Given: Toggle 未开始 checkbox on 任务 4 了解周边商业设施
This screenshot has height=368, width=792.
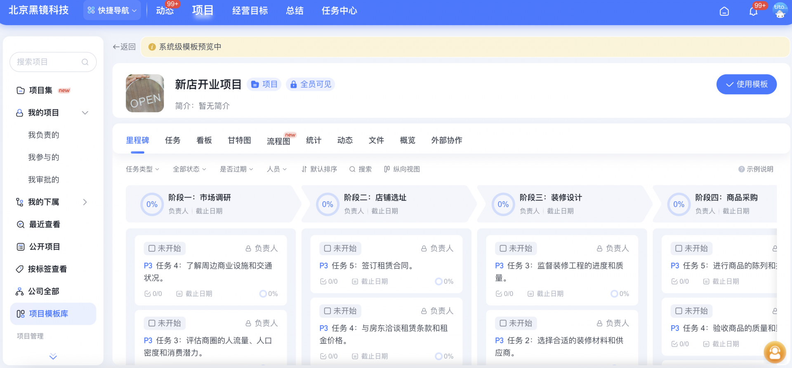Looking at the screenshot, I should [152, 248].
